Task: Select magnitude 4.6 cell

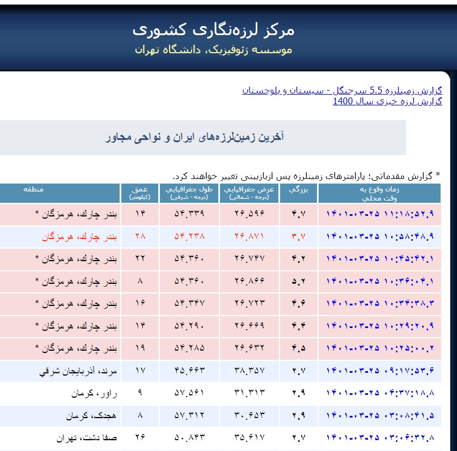Action: point(298,303)
